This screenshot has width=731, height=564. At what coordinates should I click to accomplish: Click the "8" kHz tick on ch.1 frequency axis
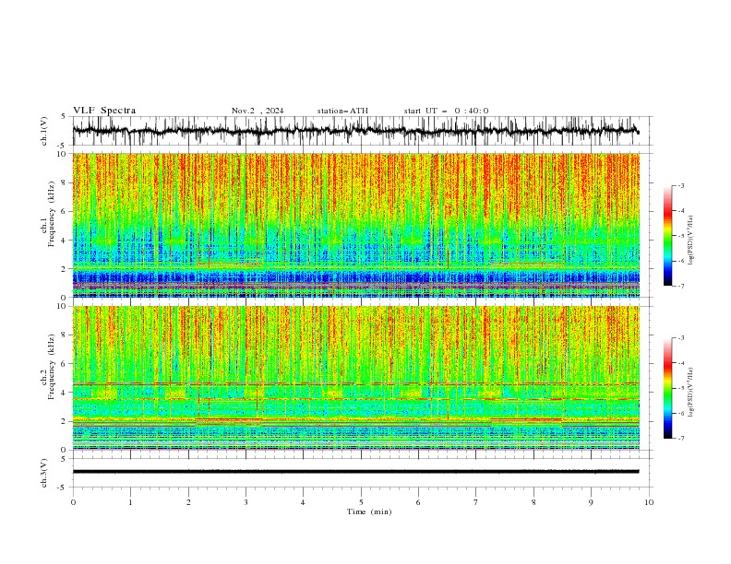[66, 182]
